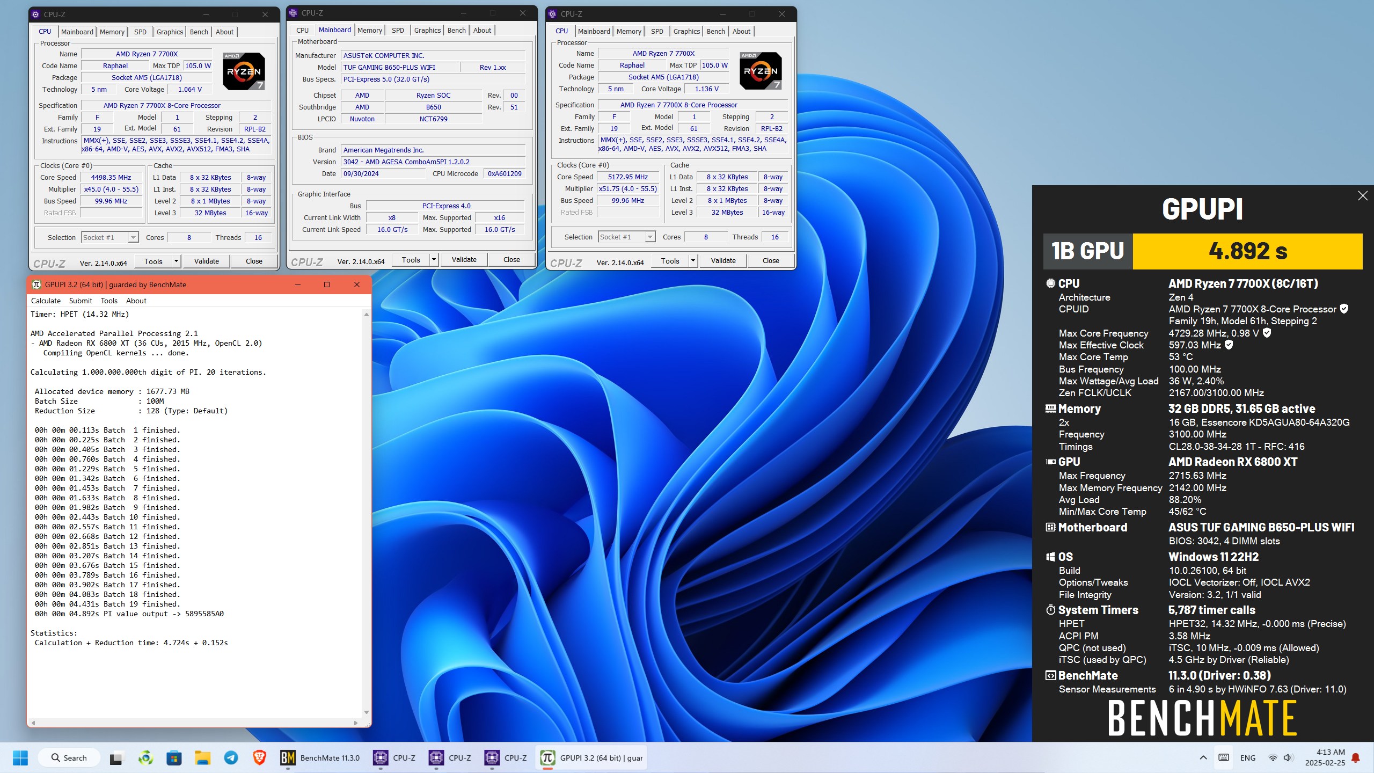This screenshot has width=1374, height=773.
Task: Activate the first CPU-Z taskbar item
Action: tap(394, 758)
